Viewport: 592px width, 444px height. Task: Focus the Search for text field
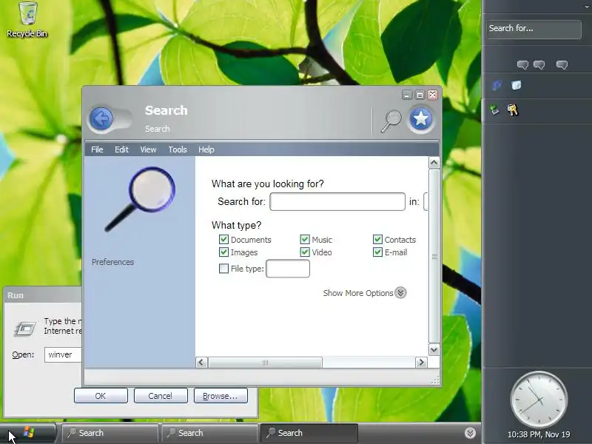(337, 201)
